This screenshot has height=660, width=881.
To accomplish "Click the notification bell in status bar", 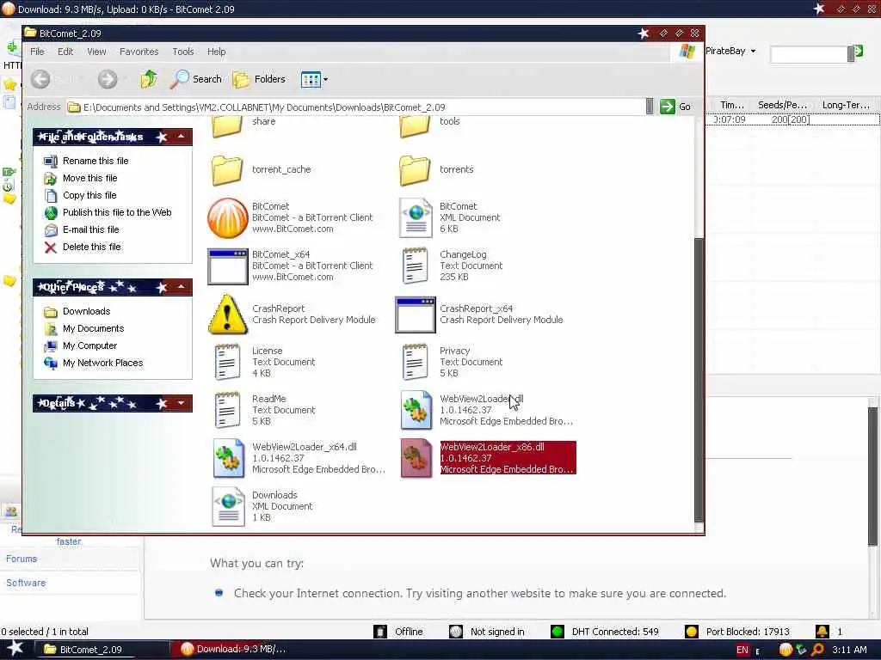I will pos(822,632).
